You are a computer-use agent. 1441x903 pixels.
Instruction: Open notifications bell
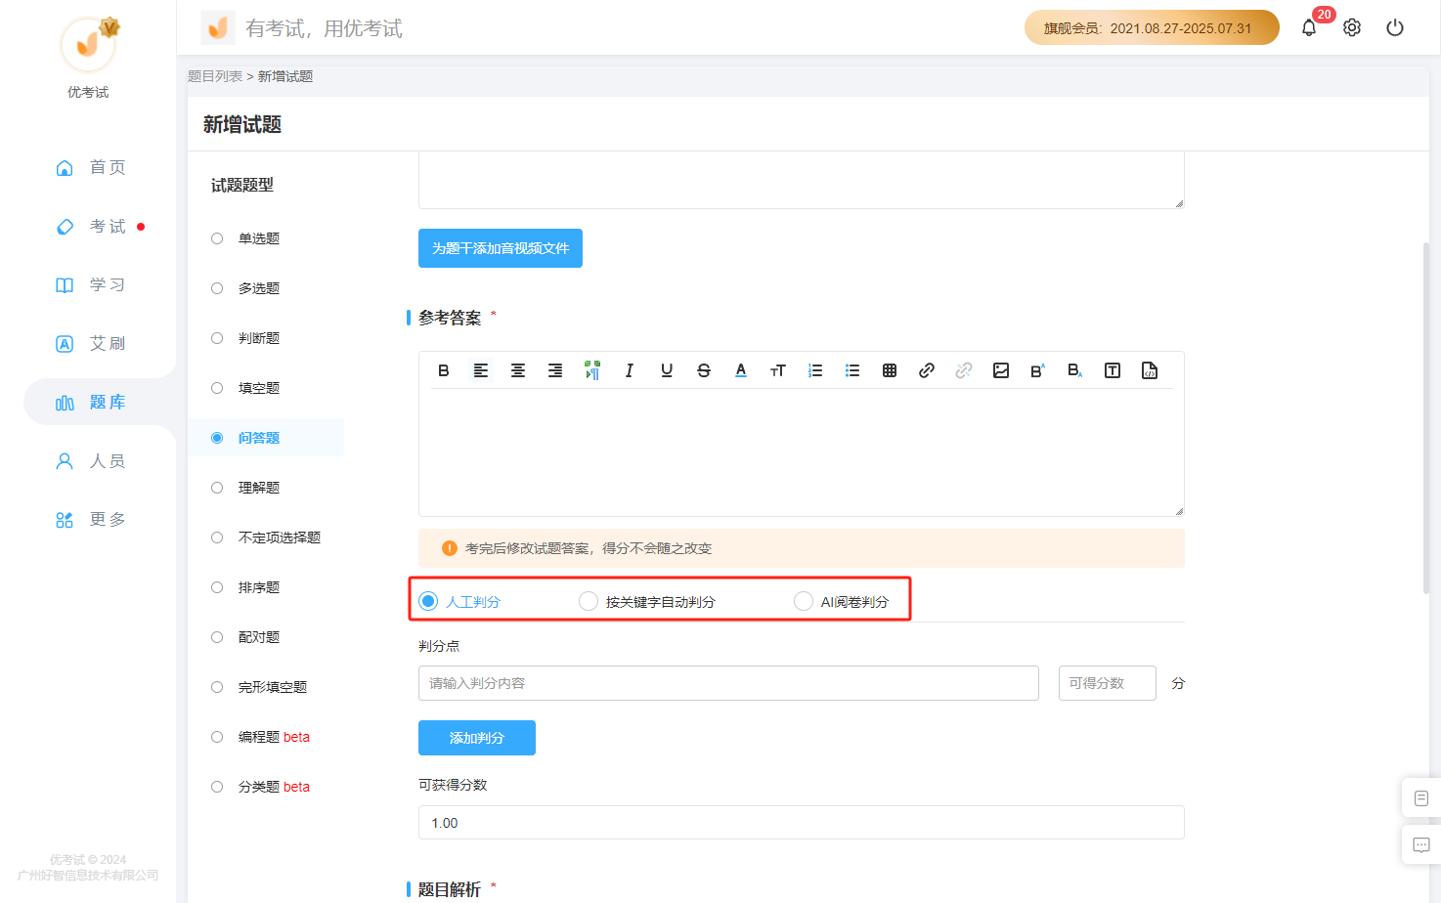click(x=1309, y=27)
